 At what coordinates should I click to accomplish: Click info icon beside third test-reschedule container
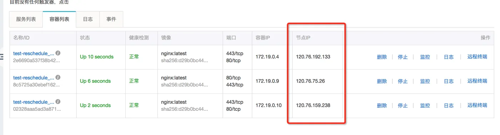[x=58, y=102]
